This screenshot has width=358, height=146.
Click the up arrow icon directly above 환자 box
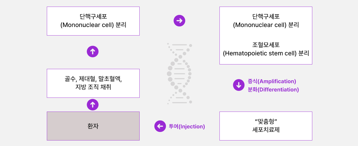click(x=93, y=105)
